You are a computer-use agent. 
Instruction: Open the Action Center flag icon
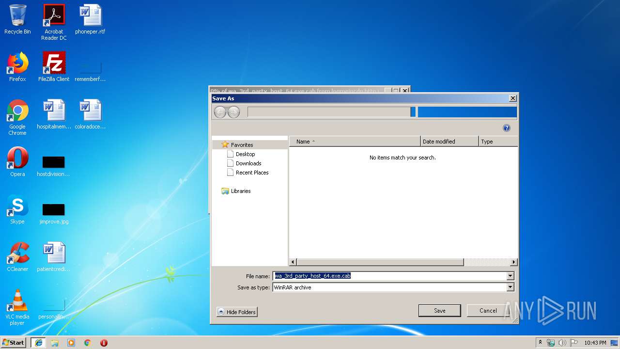coord(574,343)
